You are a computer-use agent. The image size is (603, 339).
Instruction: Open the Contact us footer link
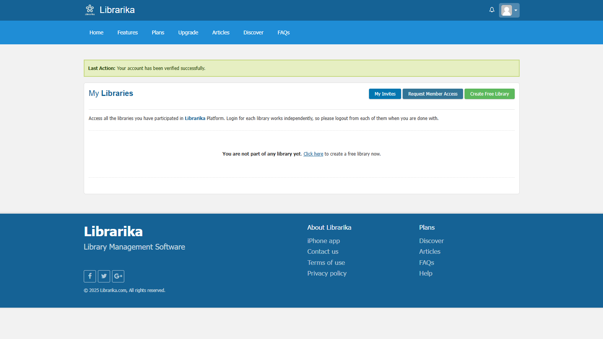[x=323, y=251]
